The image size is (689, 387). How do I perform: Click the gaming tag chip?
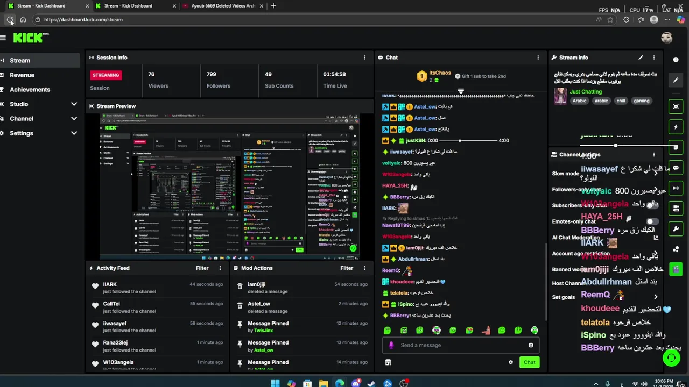pos(641,101)
